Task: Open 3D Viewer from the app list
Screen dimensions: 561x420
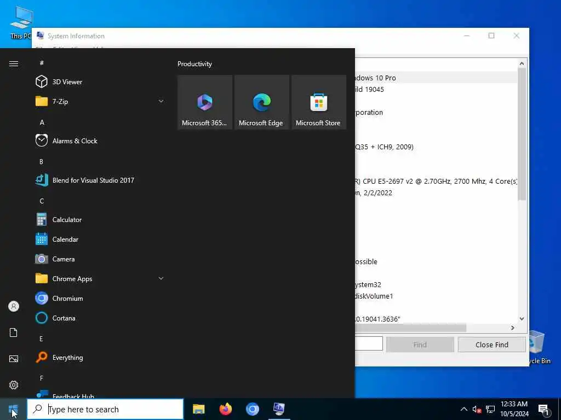Action: [100, 82]
